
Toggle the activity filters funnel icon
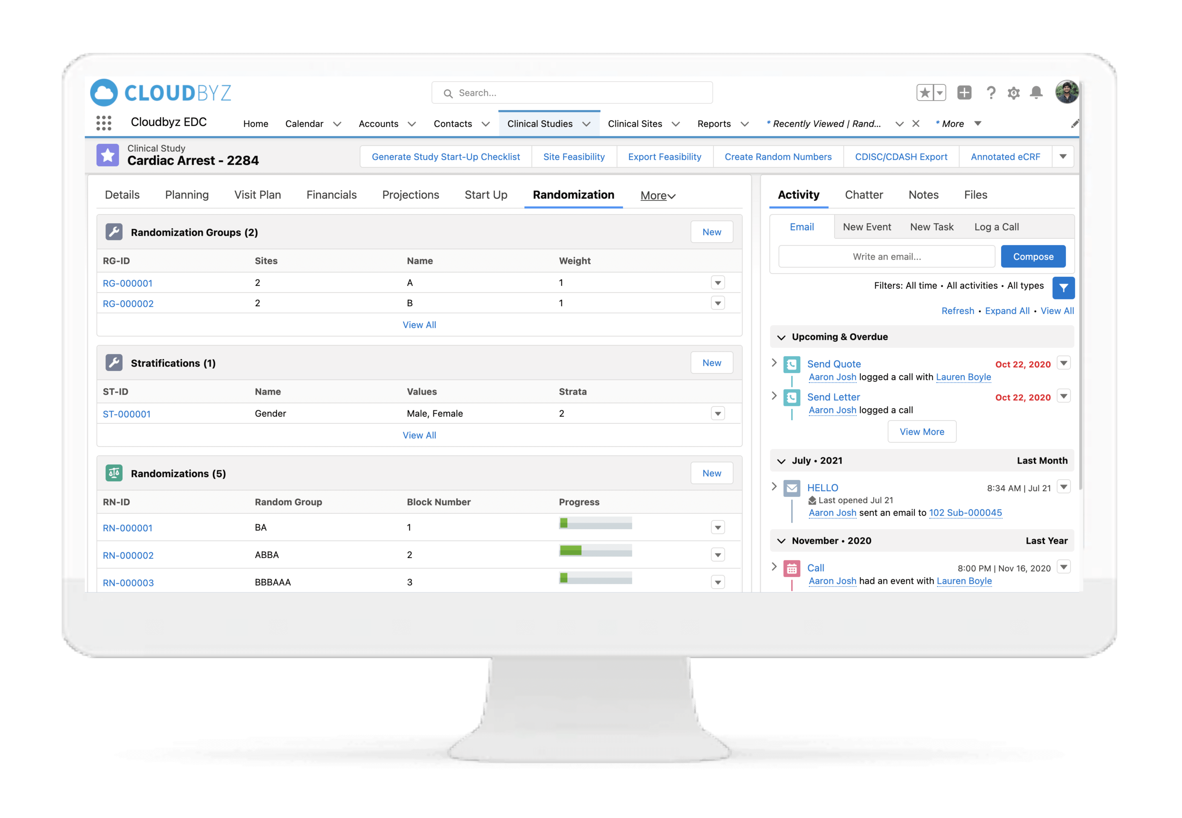(x=1064, y=287)
